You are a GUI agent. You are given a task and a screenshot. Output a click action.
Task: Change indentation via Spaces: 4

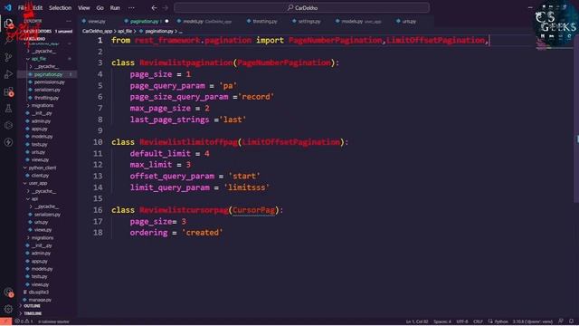tap(442, 321)
